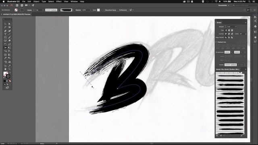Screen dimensions: 258x145
Task: Select the Free Transform tool
Action: coord(9,48)
